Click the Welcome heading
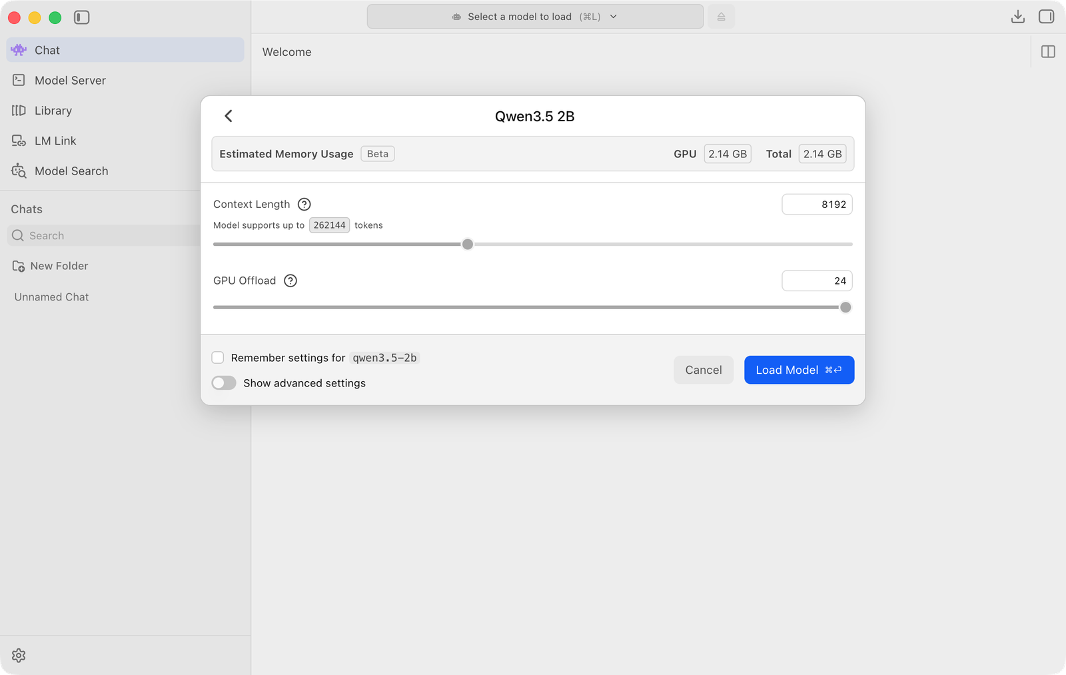 click(x=287, y=52)
